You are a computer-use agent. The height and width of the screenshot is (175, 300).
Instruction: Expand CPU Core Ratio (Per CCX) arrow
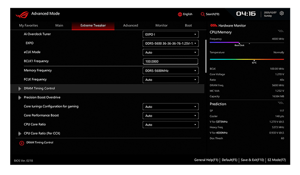point(19,134)
